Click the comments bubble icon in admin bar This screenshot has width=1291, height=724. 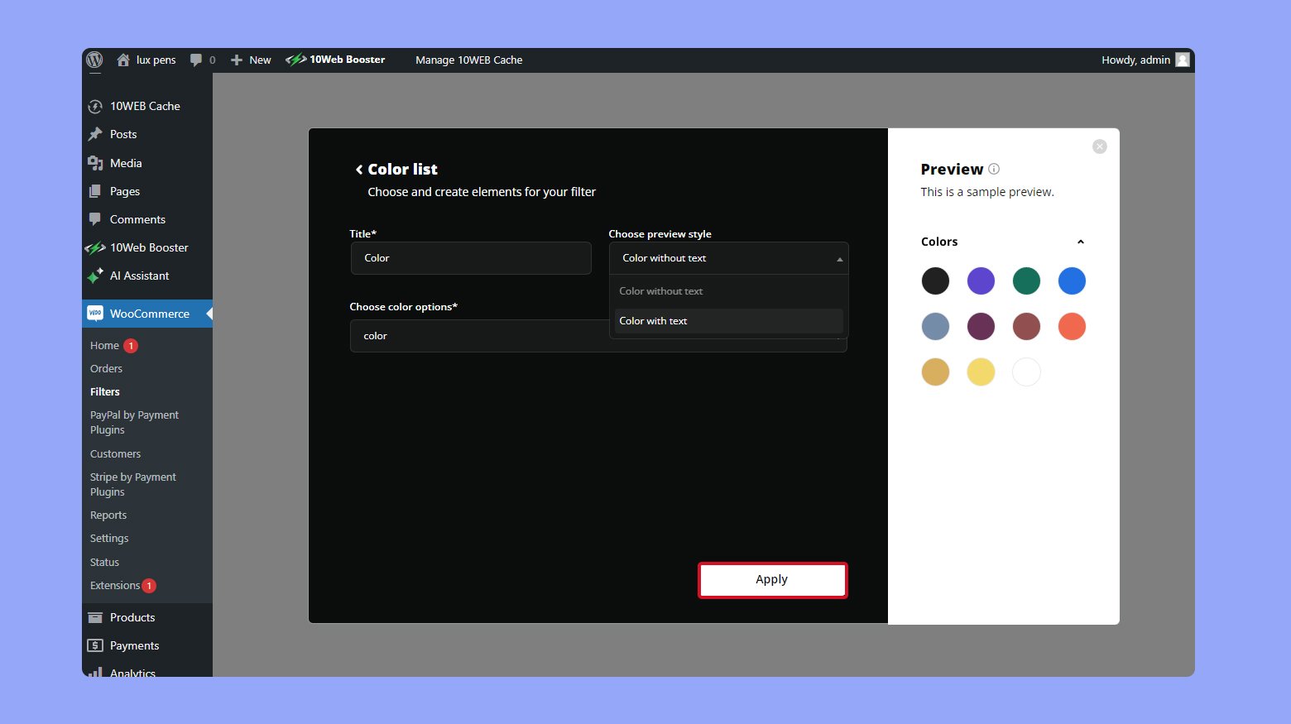[196, 60]
